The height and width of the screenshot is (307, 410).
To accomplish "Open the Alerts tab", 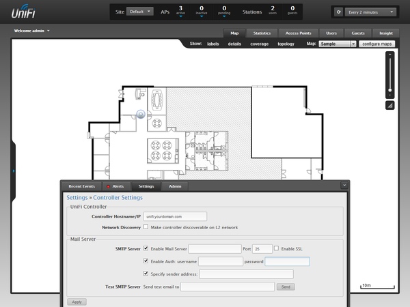I will pyautogui.click(x=115, y=186).
